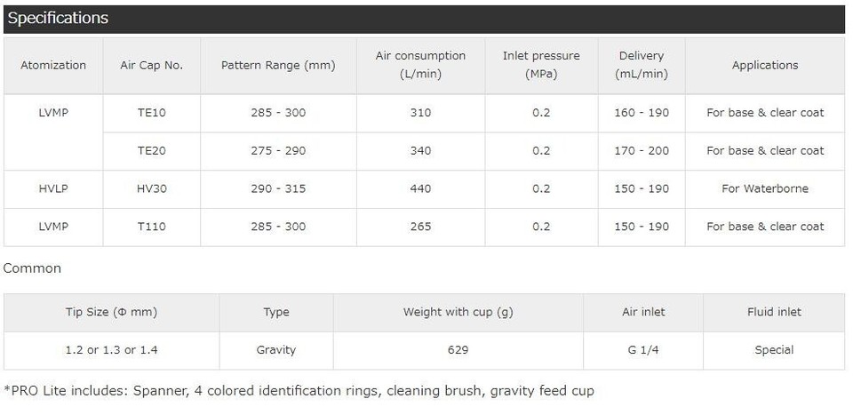Click the Delivery (mL/min) header
Screen dimensions: 853x415
click(642, 65)
